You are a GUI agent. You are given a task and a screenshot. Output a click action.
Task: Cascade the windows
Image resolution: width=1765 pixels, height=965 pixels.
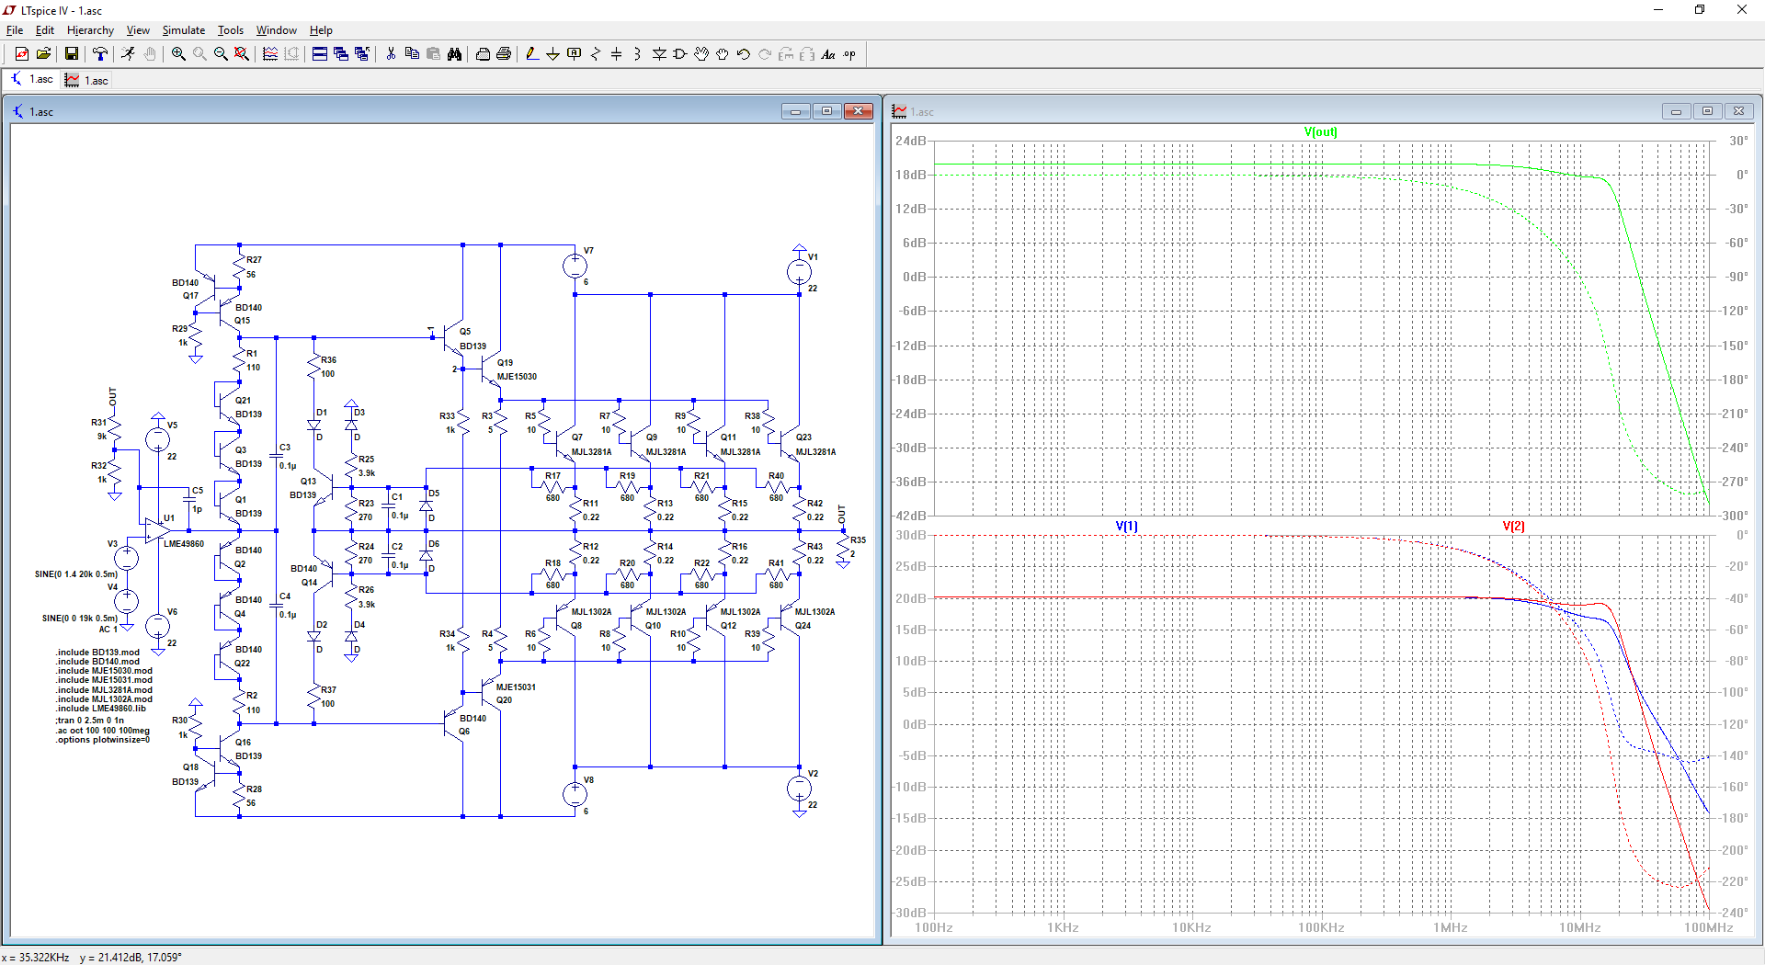(341, 54)
